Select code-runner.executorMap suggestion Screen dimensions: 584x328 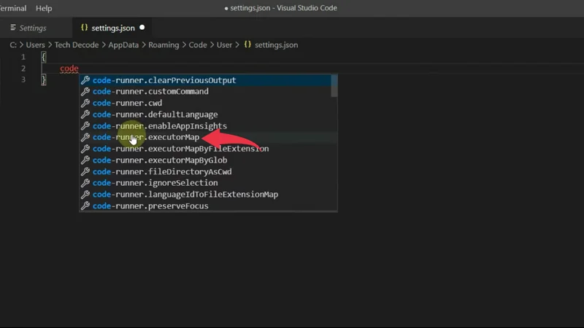click(146, 138)
